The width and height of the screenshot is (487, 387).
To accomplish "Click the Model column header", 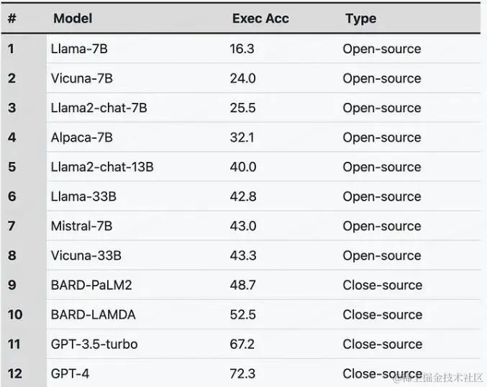I will click(73, 19).
